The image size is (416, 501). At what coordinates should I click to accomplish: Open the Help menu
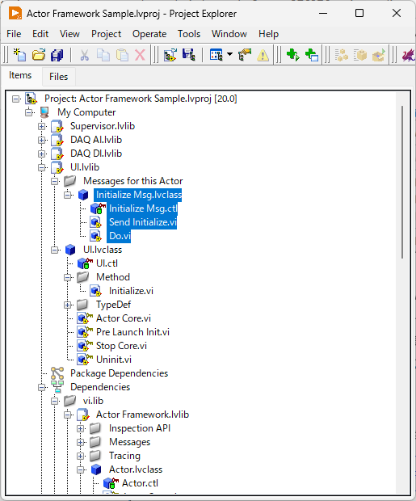[x=268, y=34]
